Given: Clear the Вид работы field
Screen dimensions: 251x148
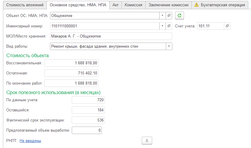Looking at the screenshot, I should [169, 46].
